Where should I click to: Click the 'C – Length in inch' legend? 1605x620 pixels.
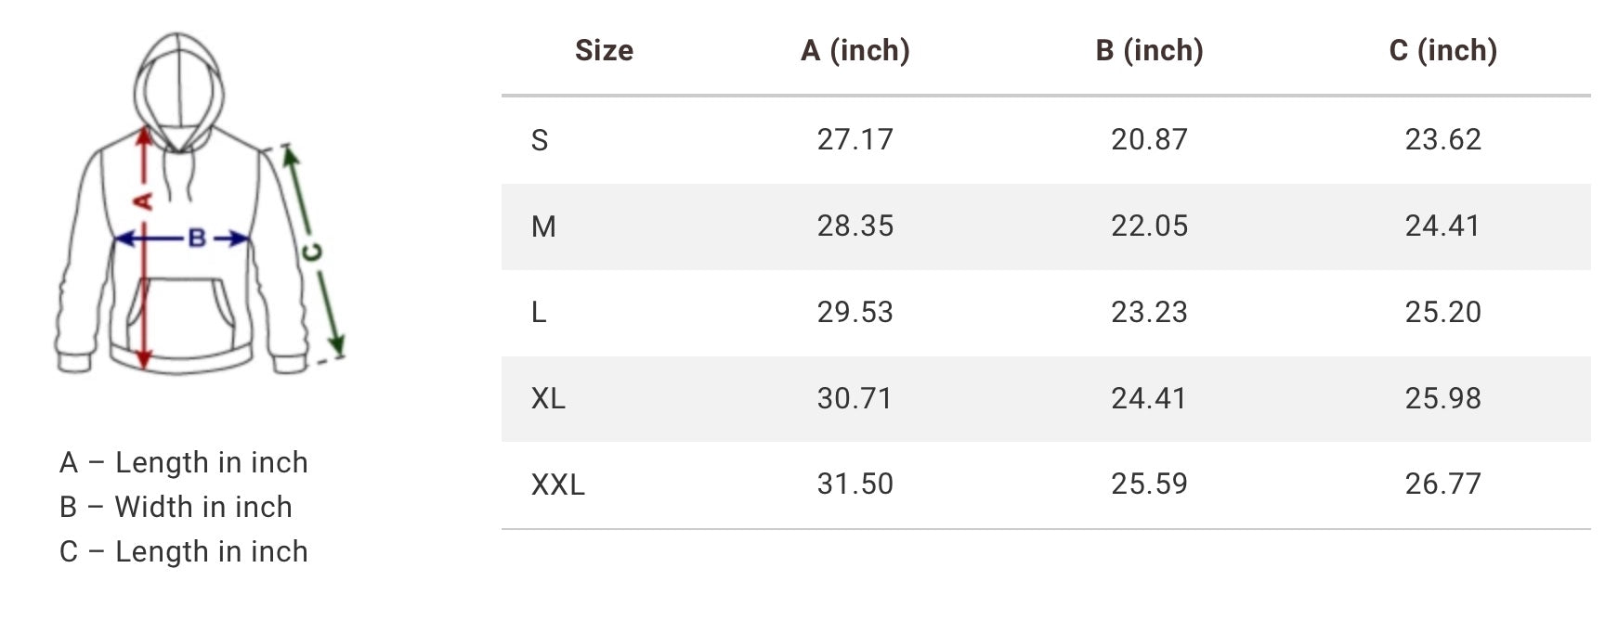coord(184,551)
